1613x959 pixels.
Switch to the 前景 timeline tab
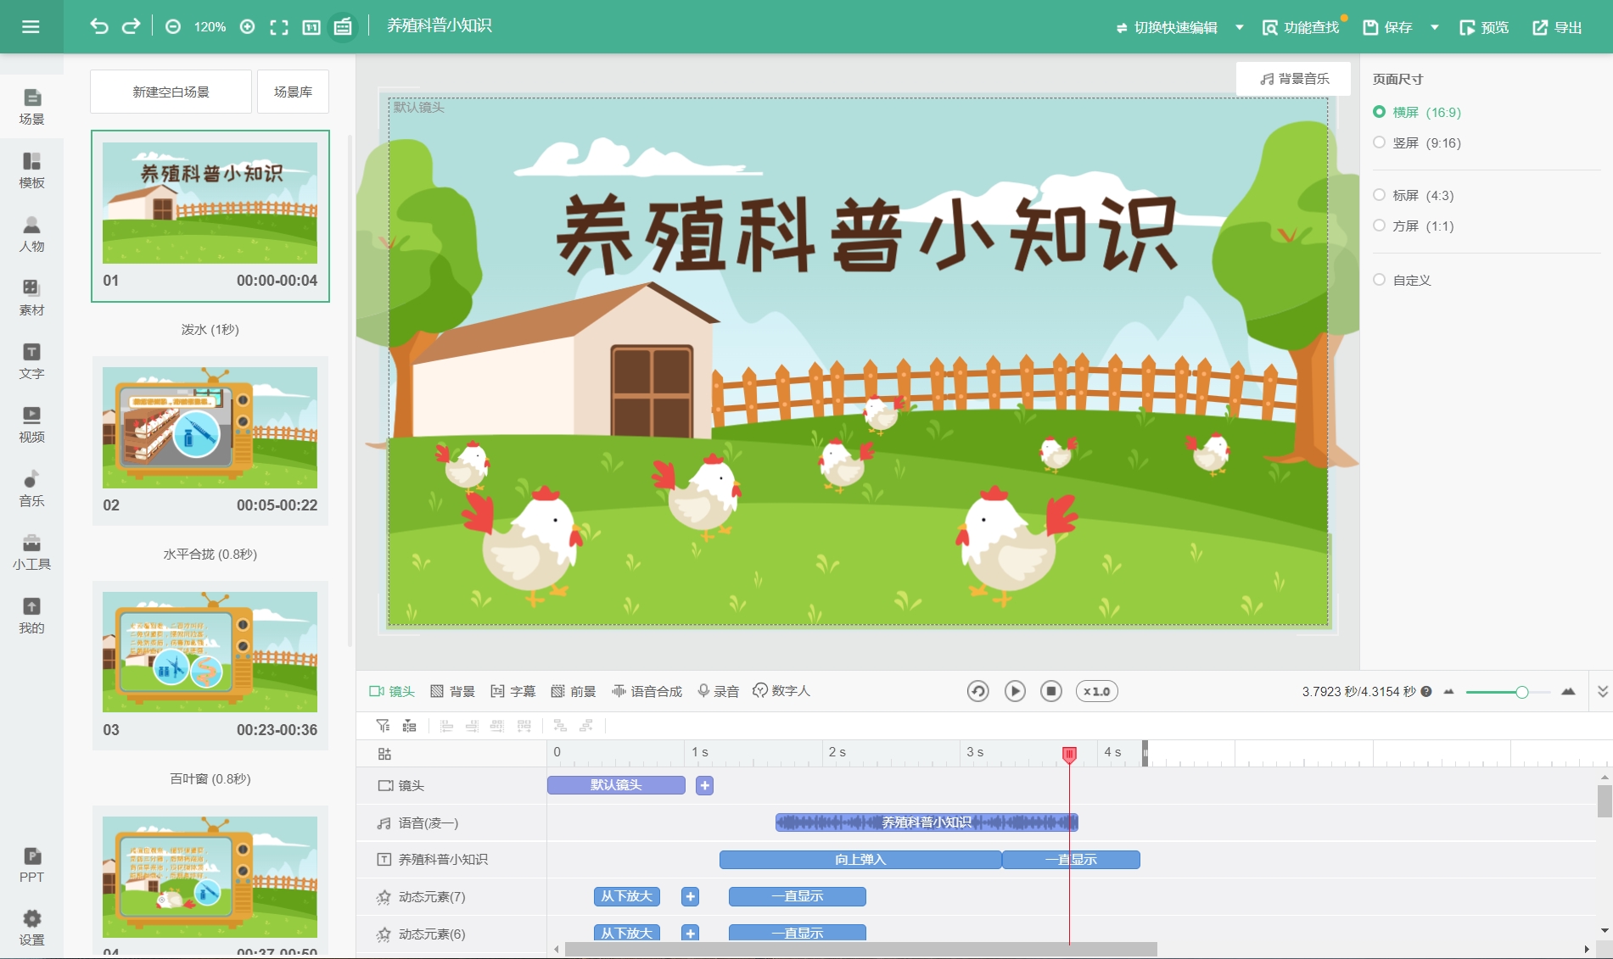573,691
